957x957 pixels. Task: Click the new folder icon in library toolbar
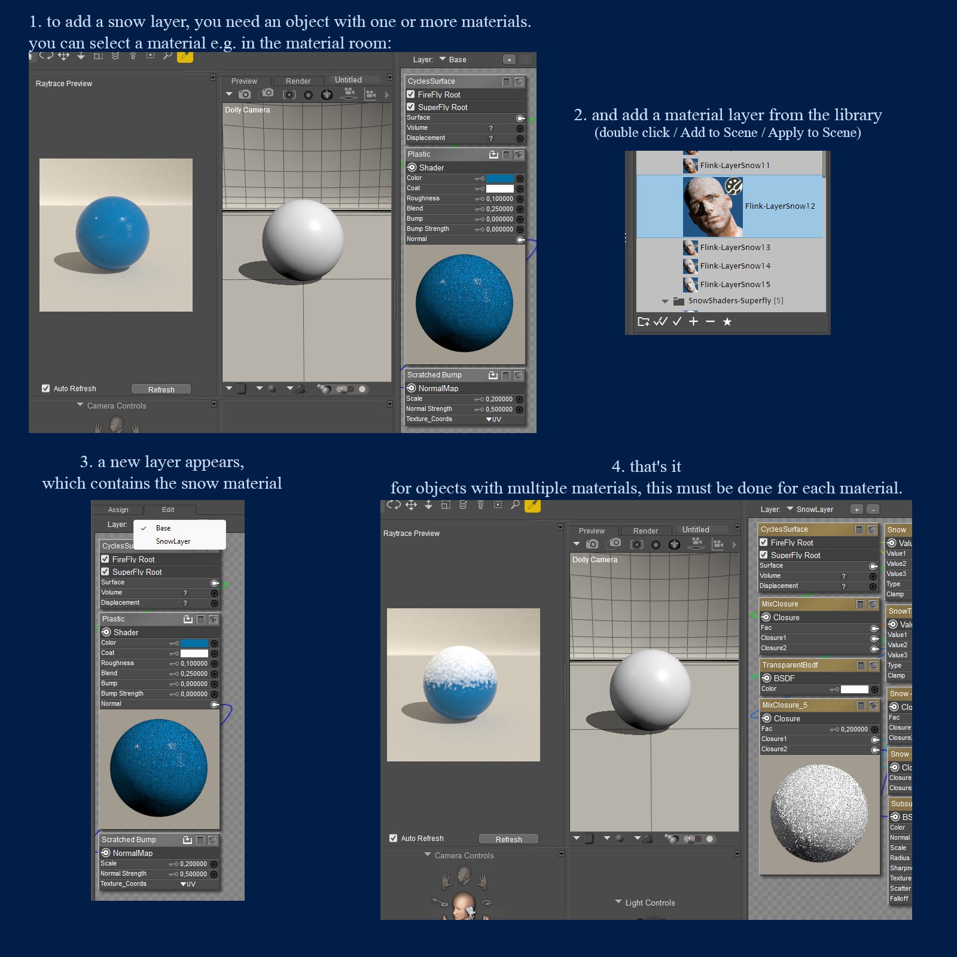(644, 322)
